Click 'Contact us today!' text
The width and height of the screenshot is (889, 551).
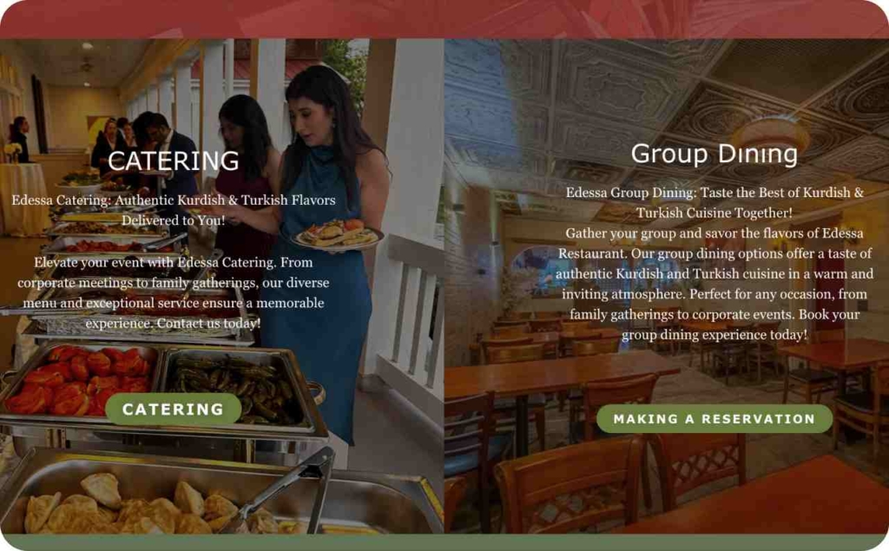(x=208, y=323)
